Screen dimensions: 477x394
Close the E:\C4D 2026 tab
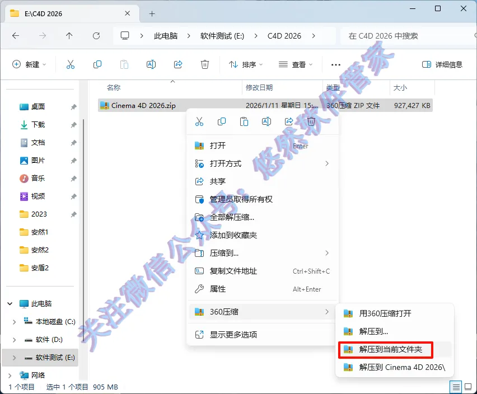click(x=128, y=13)
